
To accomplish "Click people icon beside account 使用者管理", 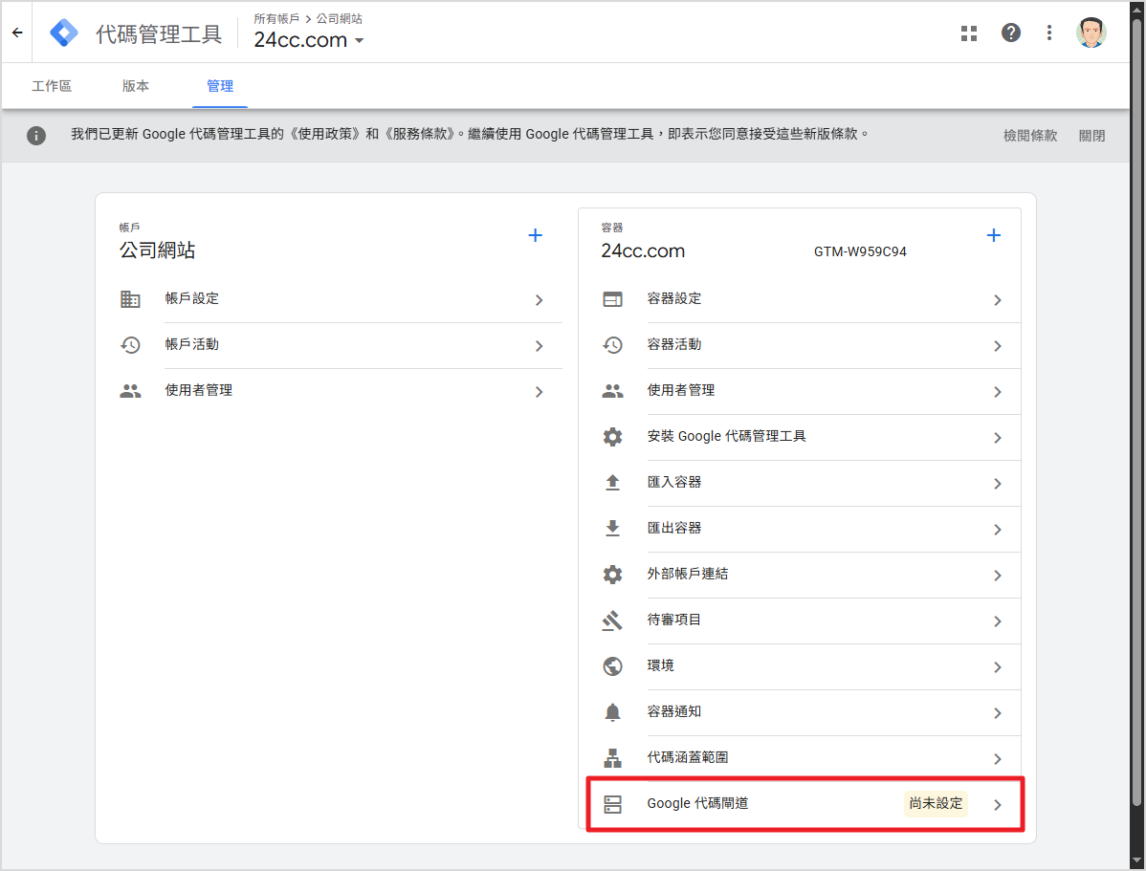I will 130,391.
